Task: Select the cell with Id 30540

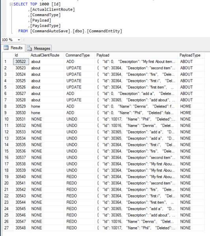Action: (21, 177)
